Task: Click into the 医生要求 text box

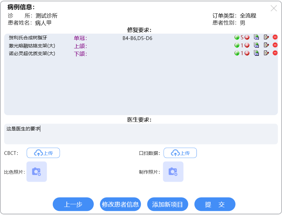Action: 141,134
